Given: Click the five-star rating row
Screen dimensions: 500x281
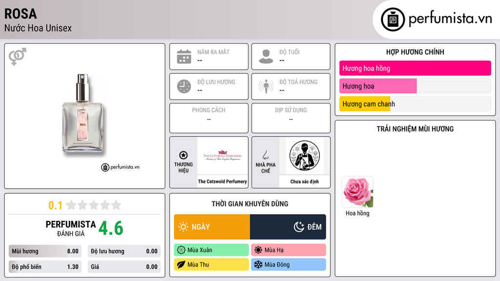Looking at the screenshot, I should 94,205.
